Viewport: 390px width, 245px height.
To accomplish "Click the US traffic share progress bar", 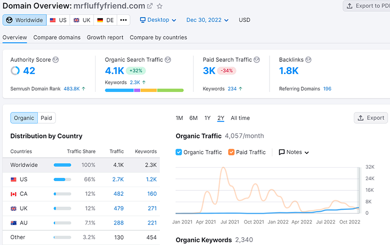I will click(62, 179).
